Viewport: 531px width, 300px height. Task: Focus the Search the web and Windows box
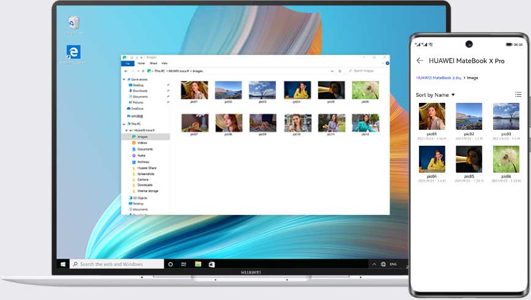pyautogui.click(x=117, y=264)
